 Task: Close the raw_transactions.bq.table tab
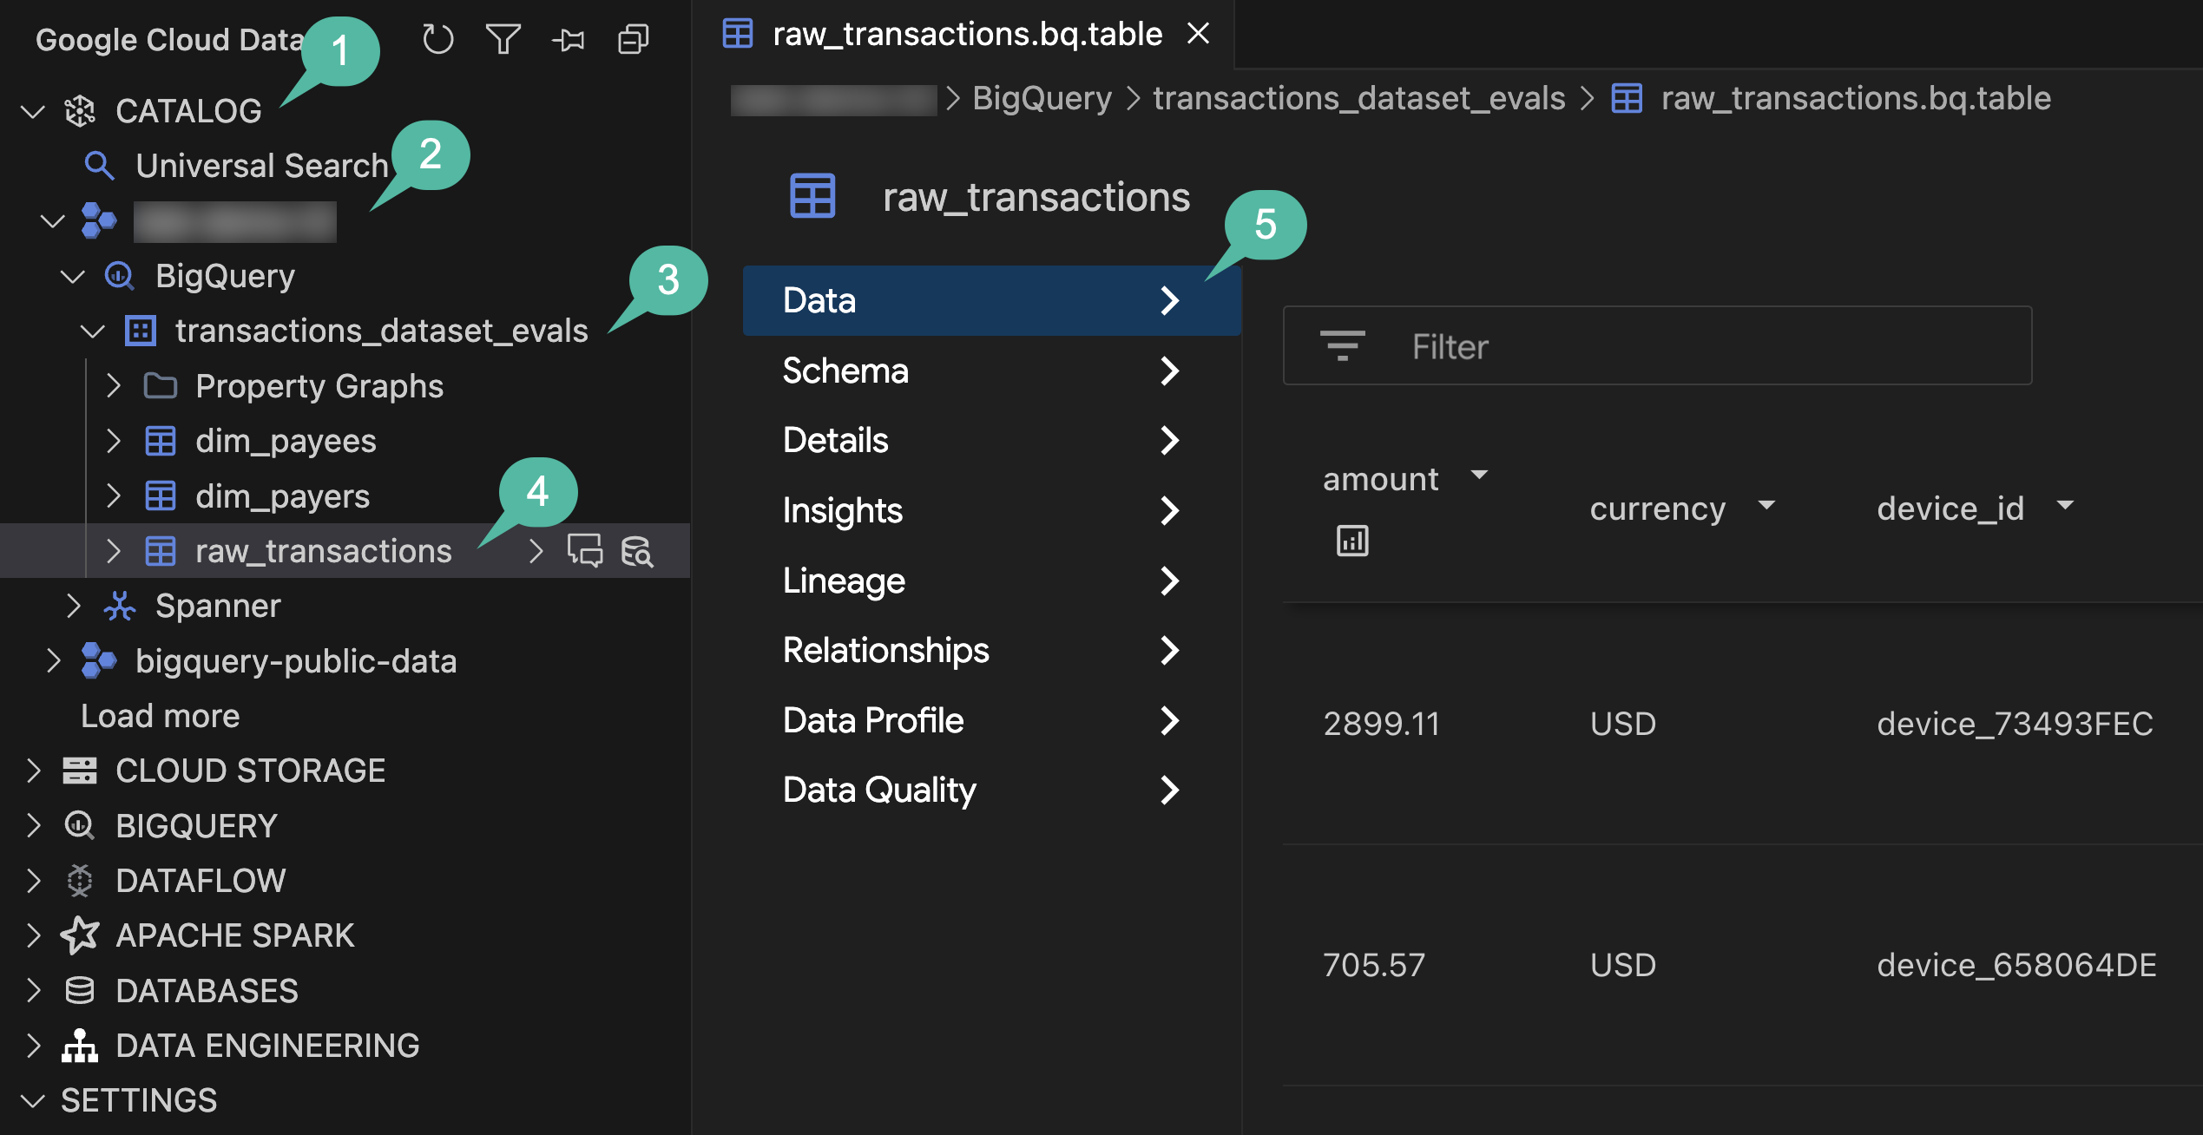coord(1198,34)
